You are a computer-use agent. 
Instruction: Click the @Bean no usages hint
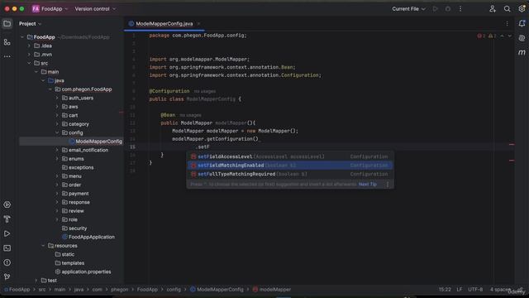(190, 115)
